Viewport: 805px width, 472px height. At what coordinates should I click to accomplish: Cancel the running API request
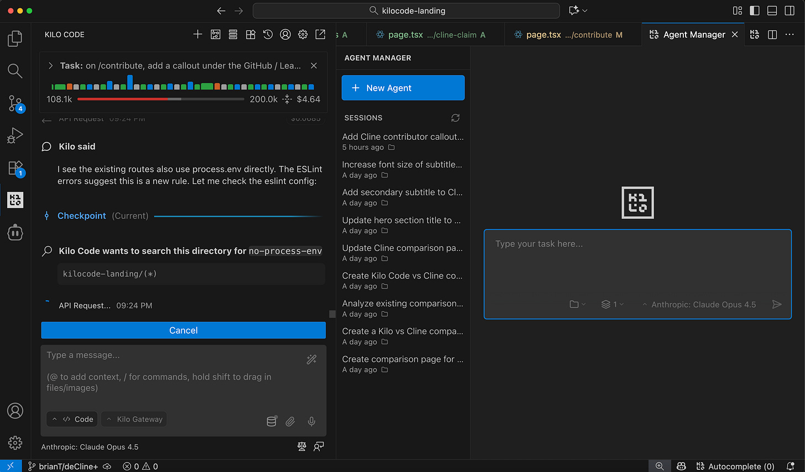click(183, 330)
